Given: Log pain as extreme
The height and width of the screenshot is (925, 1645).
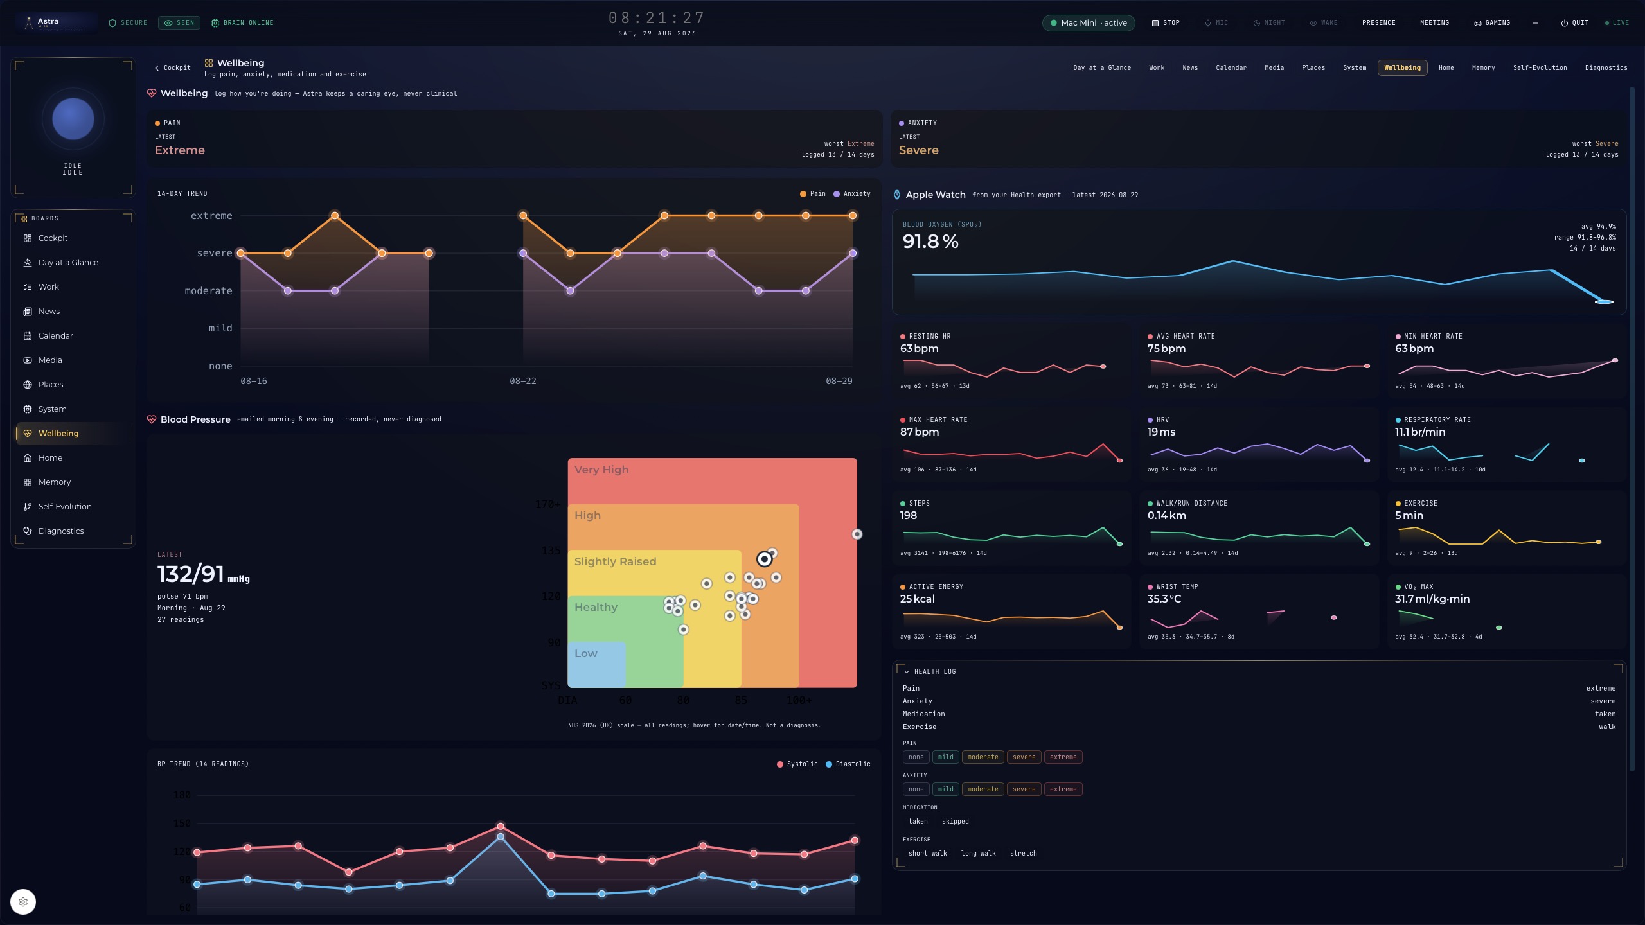Looking at the screenshot, I should pyautogui.click(x=1063, y=757).
